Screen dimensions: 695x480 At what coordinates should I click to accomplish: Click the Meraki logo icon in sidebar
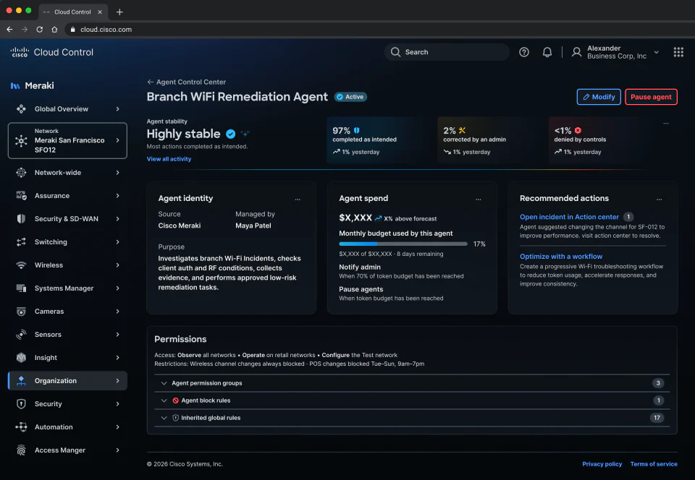point(15,86)
